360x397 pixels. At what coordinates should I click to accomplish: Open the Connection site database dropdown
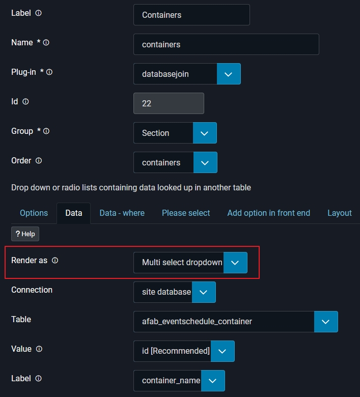204,292
